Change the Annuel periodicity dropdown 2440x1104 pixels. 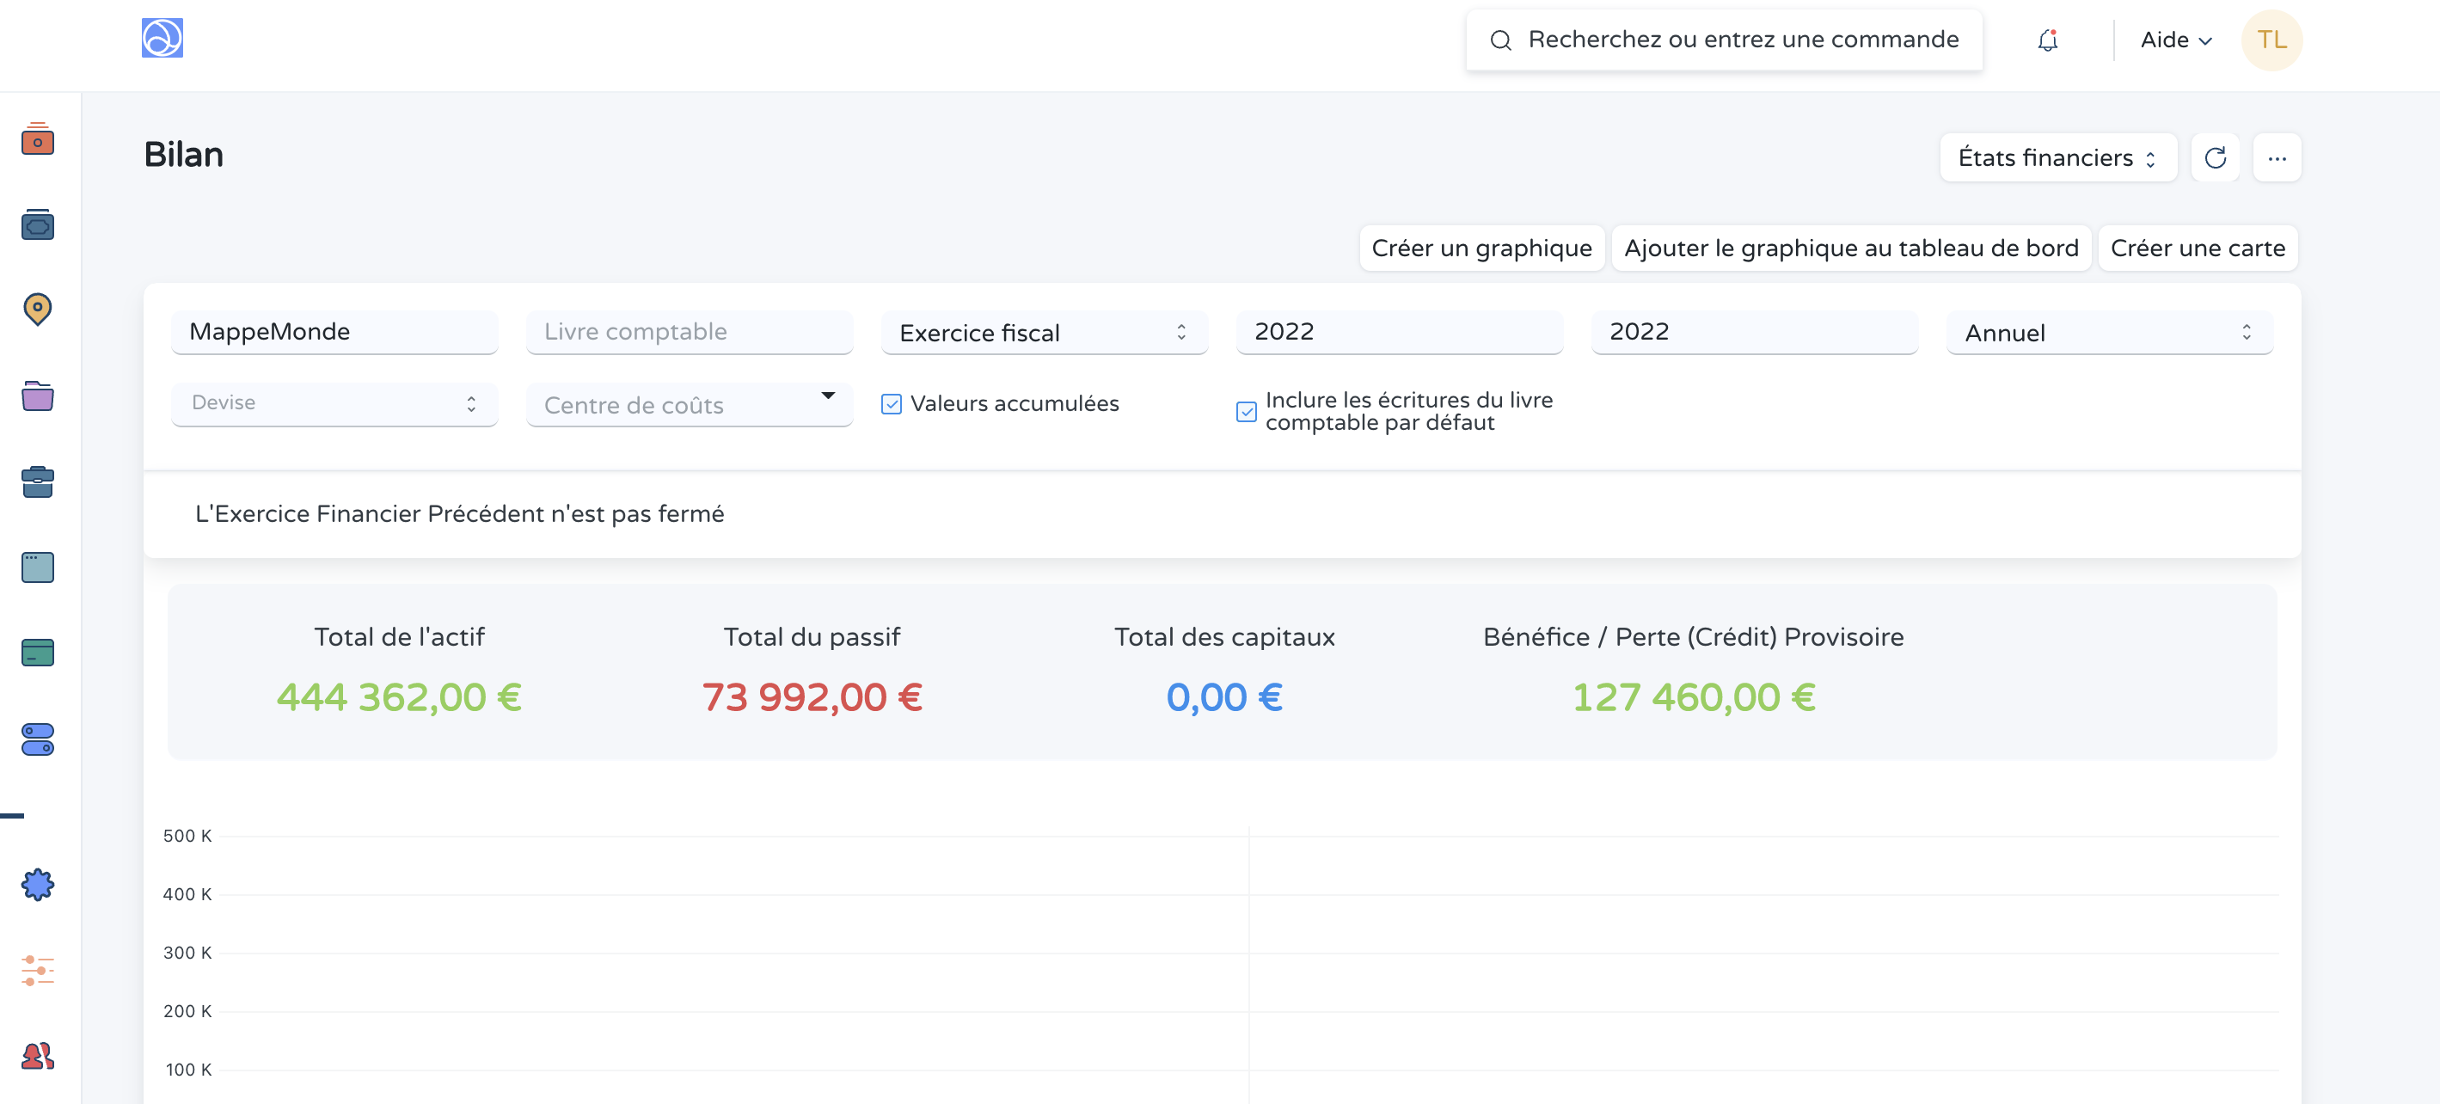2107,333
